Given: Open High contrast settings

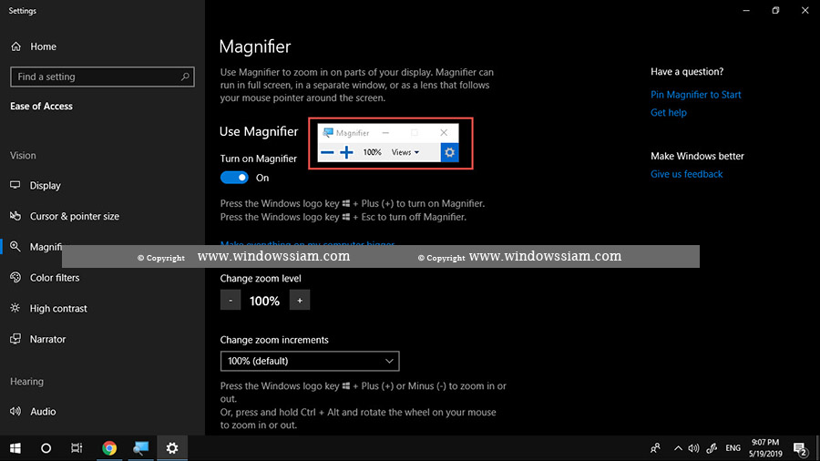Looking at the screenshot, I should [57, 309].
